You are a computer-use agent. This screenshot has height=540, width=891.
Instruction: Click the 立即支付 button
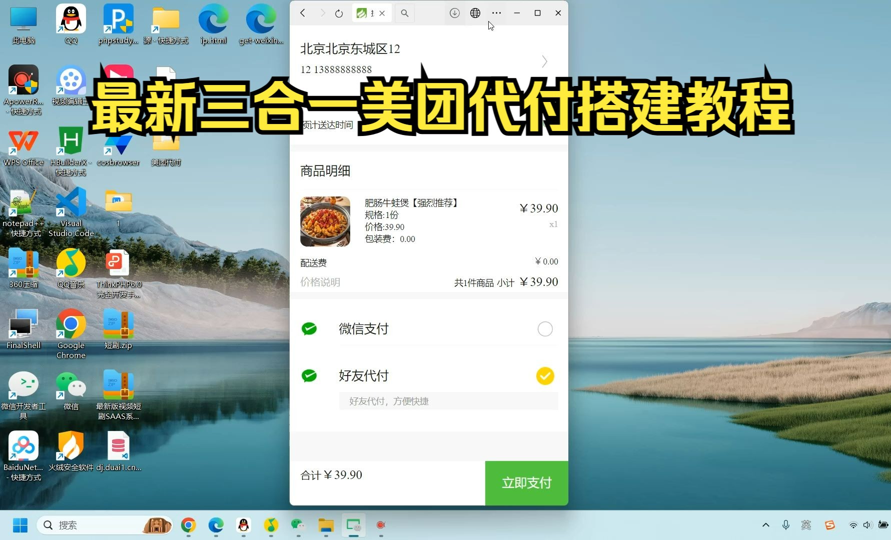pos(526,483)
